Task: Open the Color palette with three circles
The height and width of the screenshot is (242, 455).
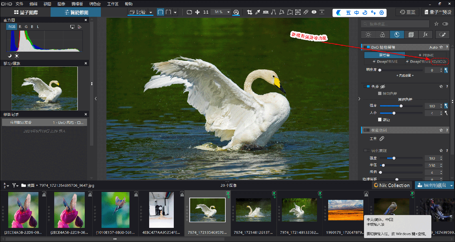Action: point(382,35)
